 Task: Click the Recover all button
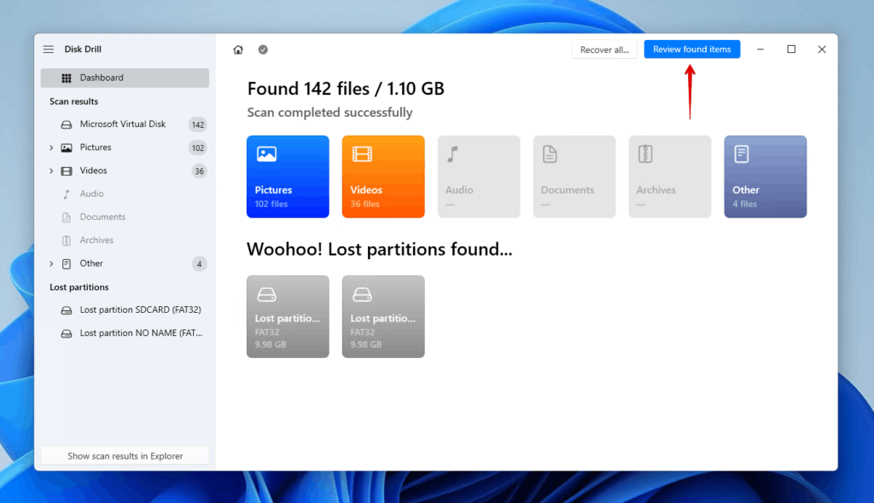[604, 49]
